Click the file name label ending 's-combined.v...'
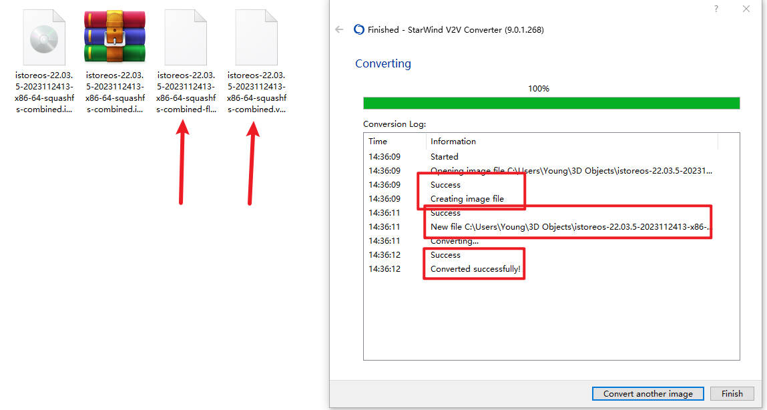Viewport: 767px width, 410px height. (x=256, y=92)
